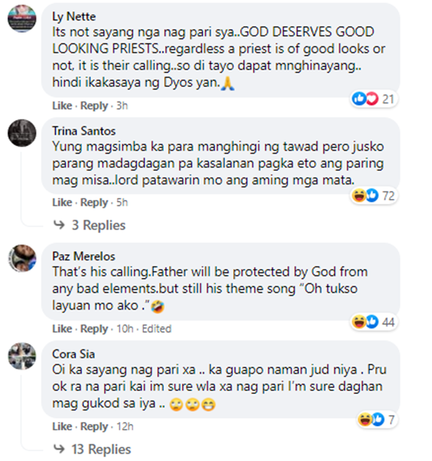
Task: Click the reply arrow icon beside 13 Replies
Action: click(x=59, y=449)
